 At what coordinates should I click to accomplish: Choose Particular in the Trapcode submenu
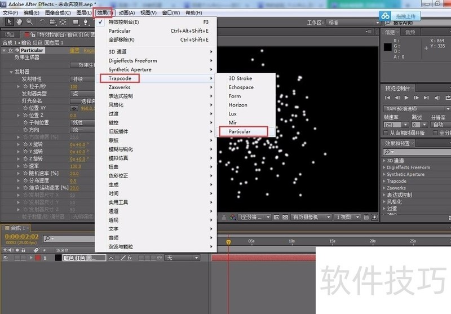coord(240,131)
